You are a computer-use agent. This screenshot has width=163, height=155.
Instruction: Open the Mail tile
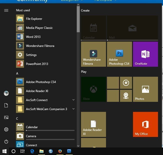pyautogui.click(x=132, y=28)
